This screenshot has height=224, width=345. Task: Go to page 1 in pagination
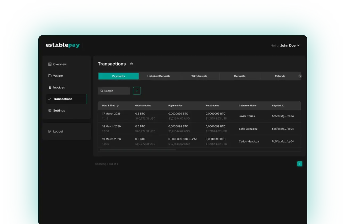pyautogui.click(x=300, y=164)
